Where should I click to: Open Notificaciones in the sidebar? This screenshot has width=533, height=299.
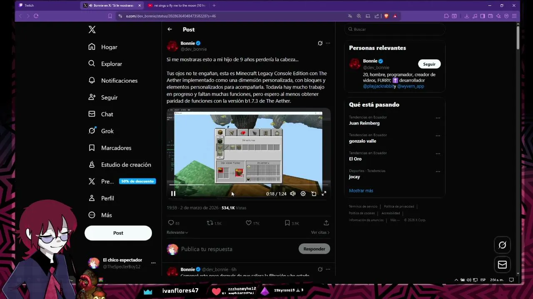pyautogui.click(x=113, y=81)
